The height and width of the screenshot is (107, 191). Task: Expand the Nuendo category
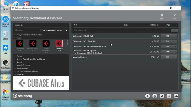coord(15,62)
